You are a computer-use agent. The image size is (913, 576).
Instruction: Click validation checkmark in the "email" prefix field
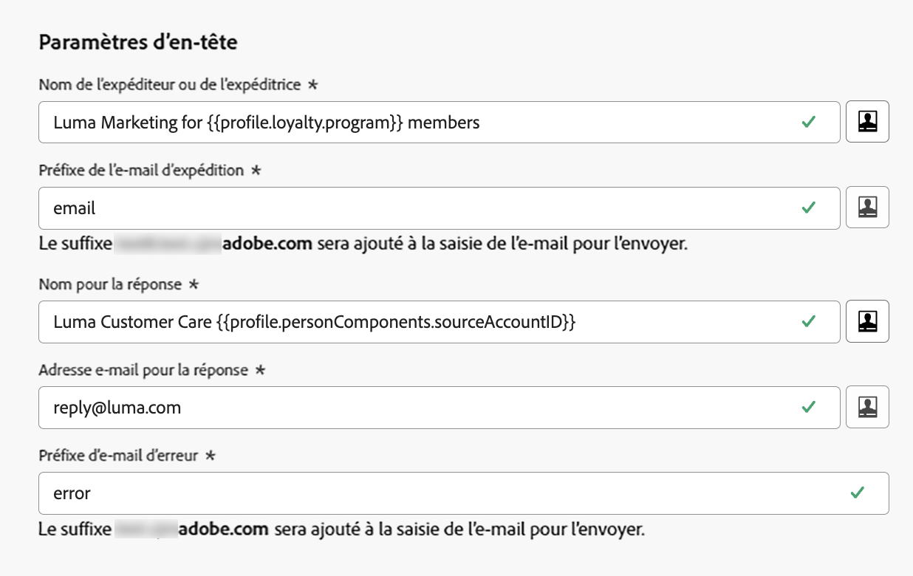[x=809, y=208]
